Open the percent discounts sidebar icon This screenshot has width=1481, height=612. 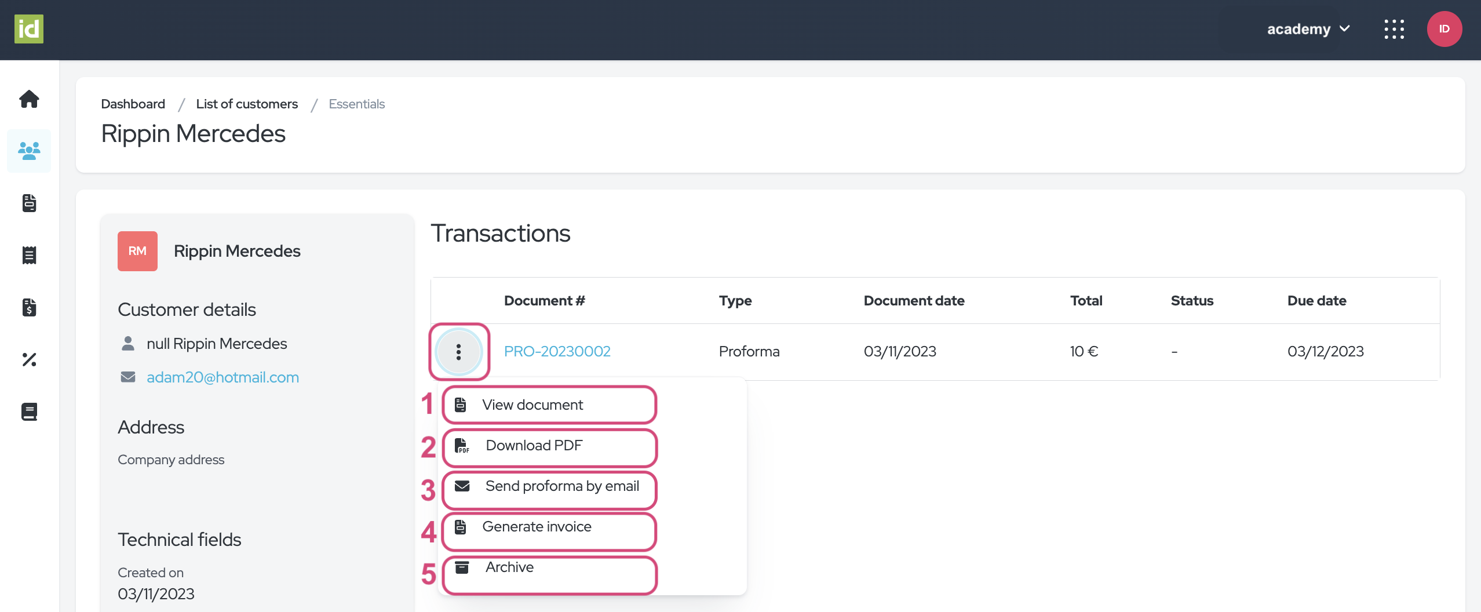(29, 360)
